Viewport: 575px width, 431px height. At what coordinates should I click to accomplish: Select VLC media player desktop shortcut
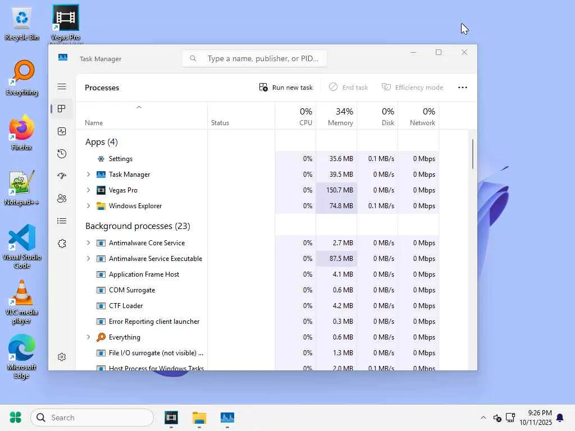(x=22, y=302)
